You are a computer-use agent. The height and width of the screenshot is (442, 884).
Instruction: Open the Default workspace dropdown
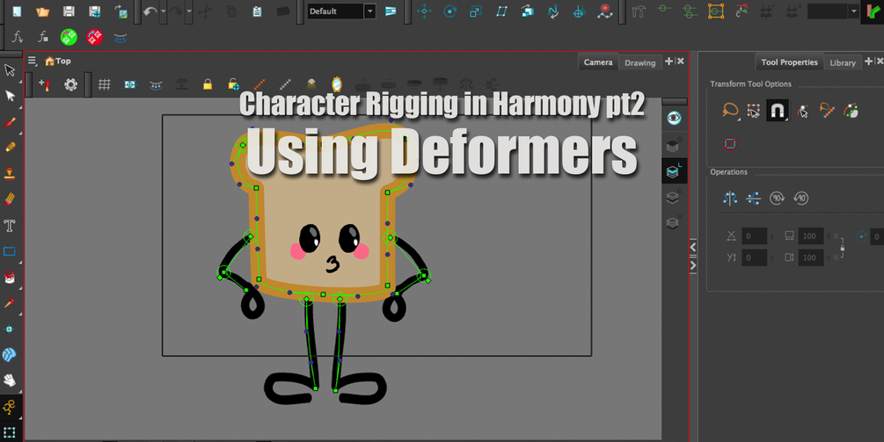pos(369,11)
